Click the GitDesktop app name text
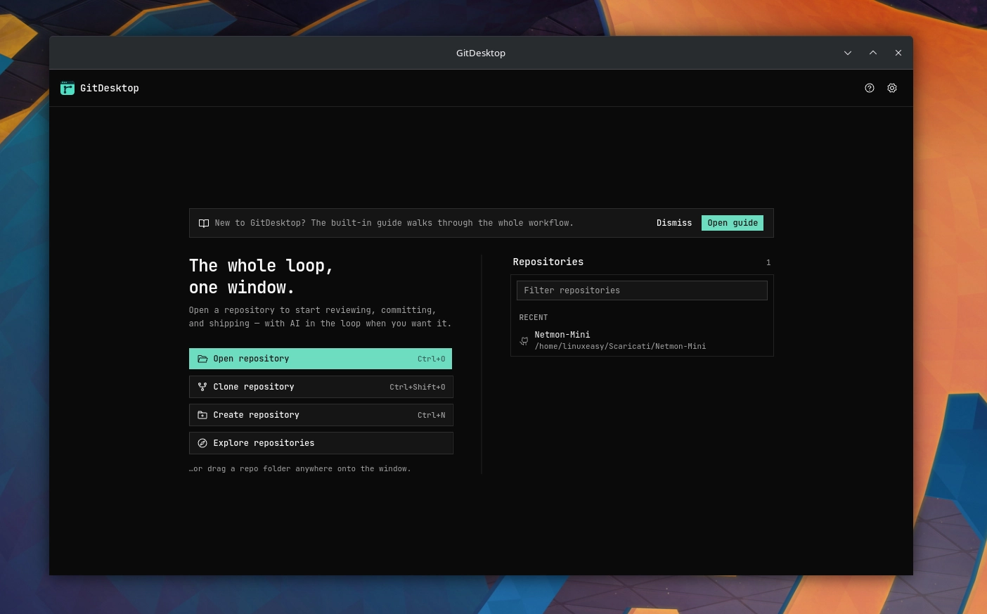The height and width of the screenshot is (614, 987). [110, 88]
